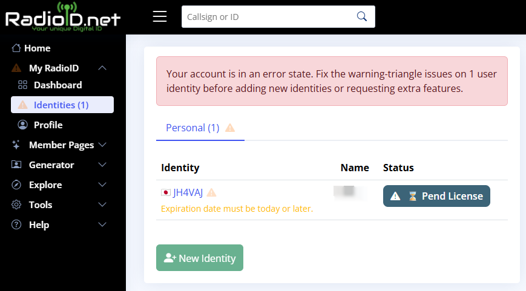This screenshot has height=291, width=526.
Task: Click the Callsign or ID search field
Action: [x=266, y=17]
